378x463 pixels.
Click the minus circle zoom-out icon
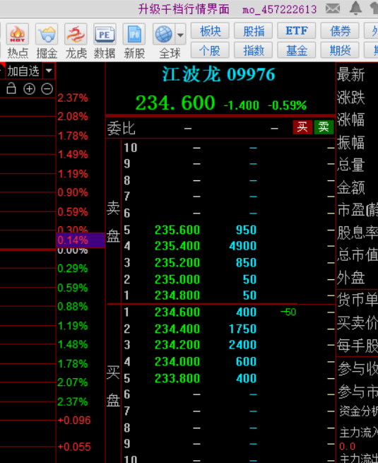47,89
